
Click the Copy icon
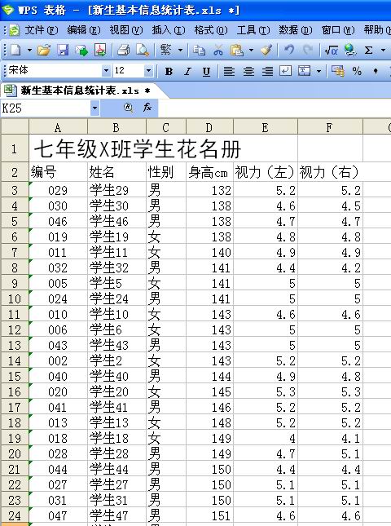point(199,51)
